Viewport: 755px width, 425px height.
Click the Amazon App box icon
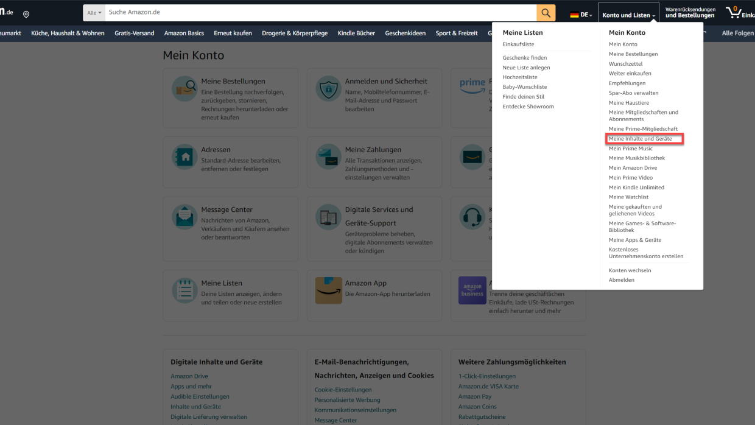click(328, 290)
